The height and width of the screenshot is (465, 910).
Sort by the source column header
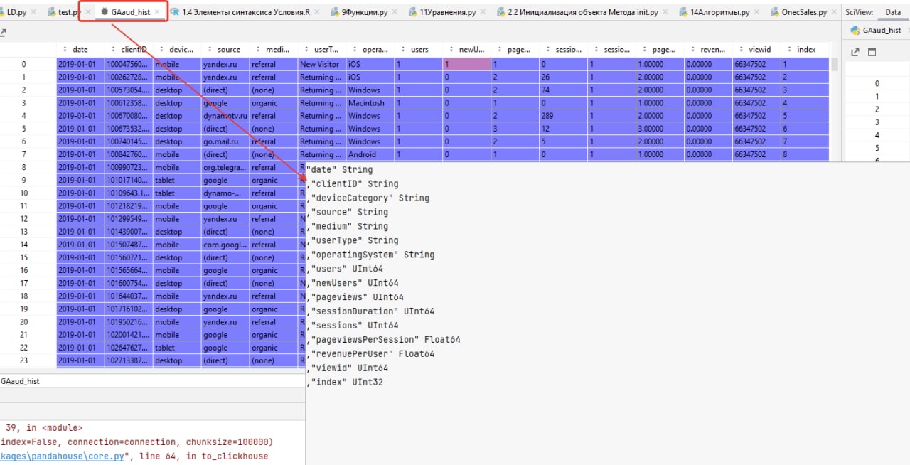point(225,50)
